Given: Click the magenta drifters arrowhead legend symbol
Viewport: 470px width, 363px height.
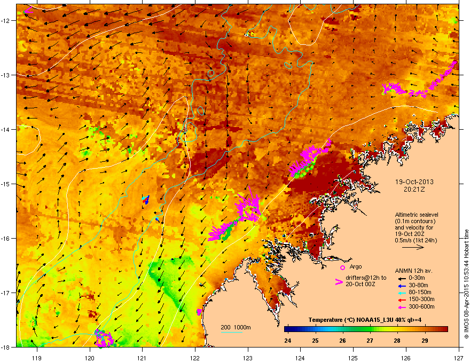Looking at the screenshot, I should pos(339,281).
